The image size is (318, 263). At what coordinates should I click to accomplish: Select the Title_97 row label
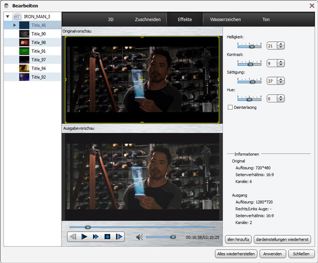click(39, 60)
